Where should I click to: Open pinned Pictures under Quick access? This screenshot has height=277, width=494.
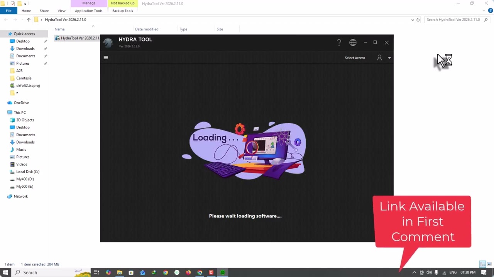click(x=22, y=63)
